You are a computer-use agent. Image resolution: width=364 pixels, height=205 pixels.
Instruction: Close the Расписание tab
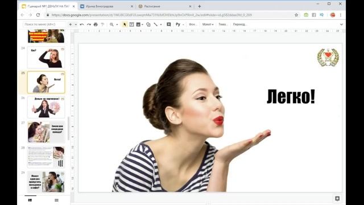click(x=190, y=6)
